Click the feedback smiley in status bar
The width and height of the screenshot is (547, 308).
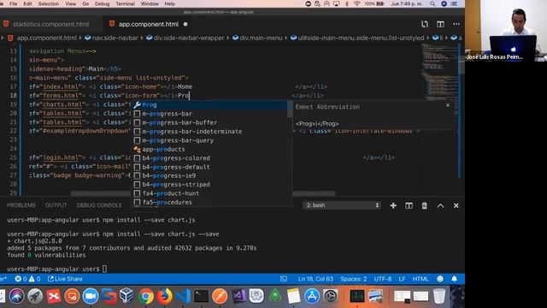click(x=440, y=279)
